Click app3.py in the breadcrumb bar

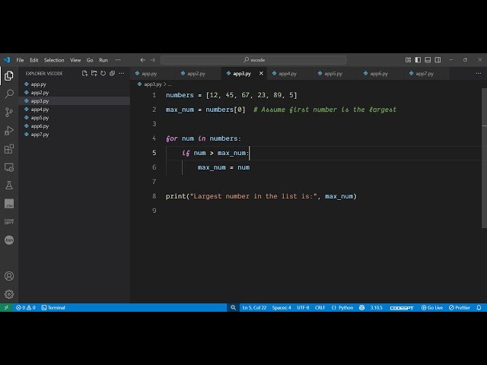coord(153,84)
